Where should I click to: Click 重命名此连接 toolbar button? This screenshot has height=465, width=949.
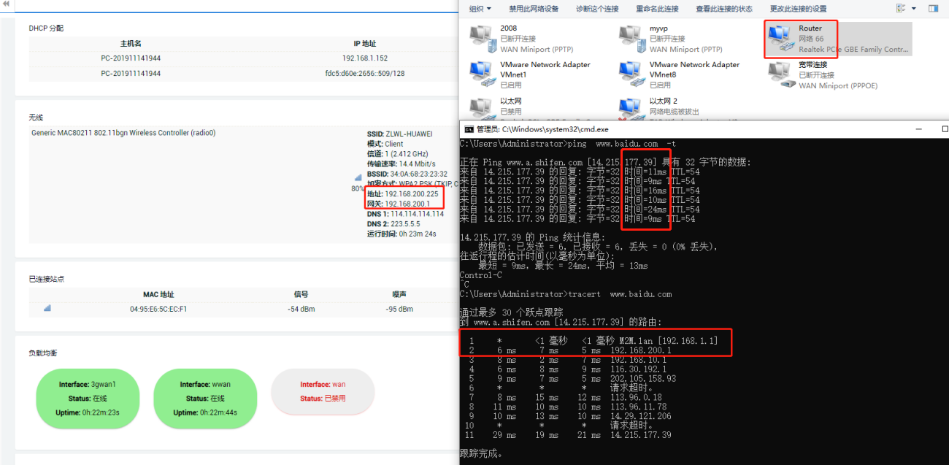(x=656, y=9)
